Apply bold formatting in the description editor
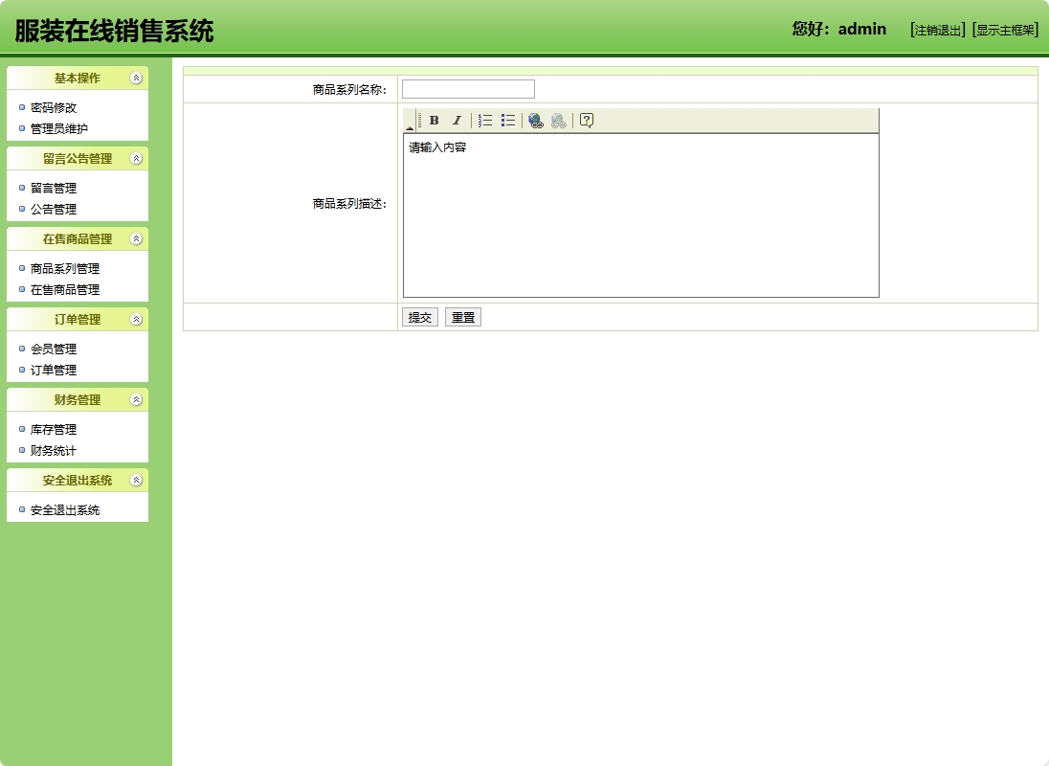Viewport: 1049px width, 766px height. [434, 120]
